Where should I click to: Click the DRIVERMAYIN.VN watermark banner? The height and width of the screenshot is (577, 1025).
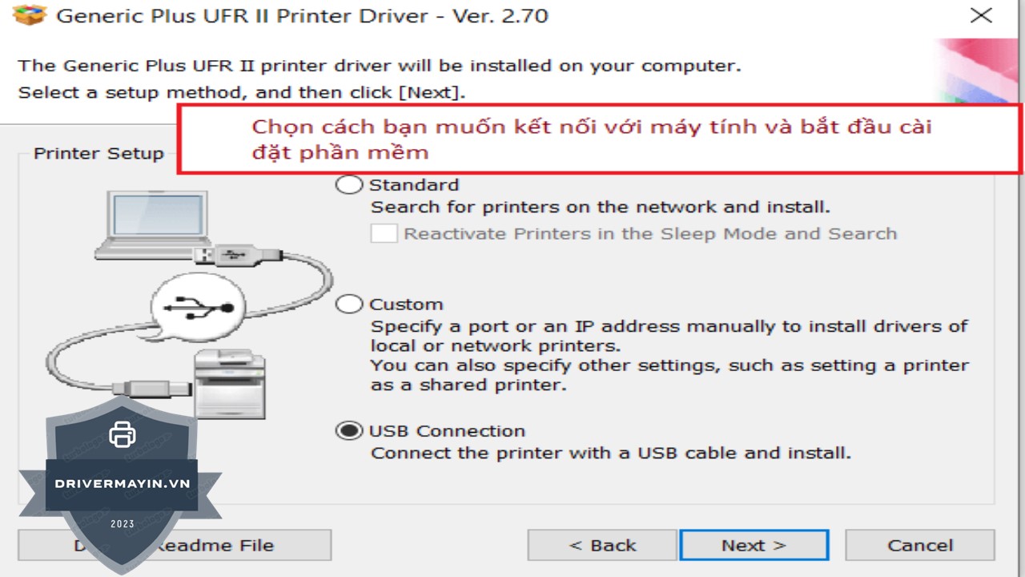coord(122,484)
